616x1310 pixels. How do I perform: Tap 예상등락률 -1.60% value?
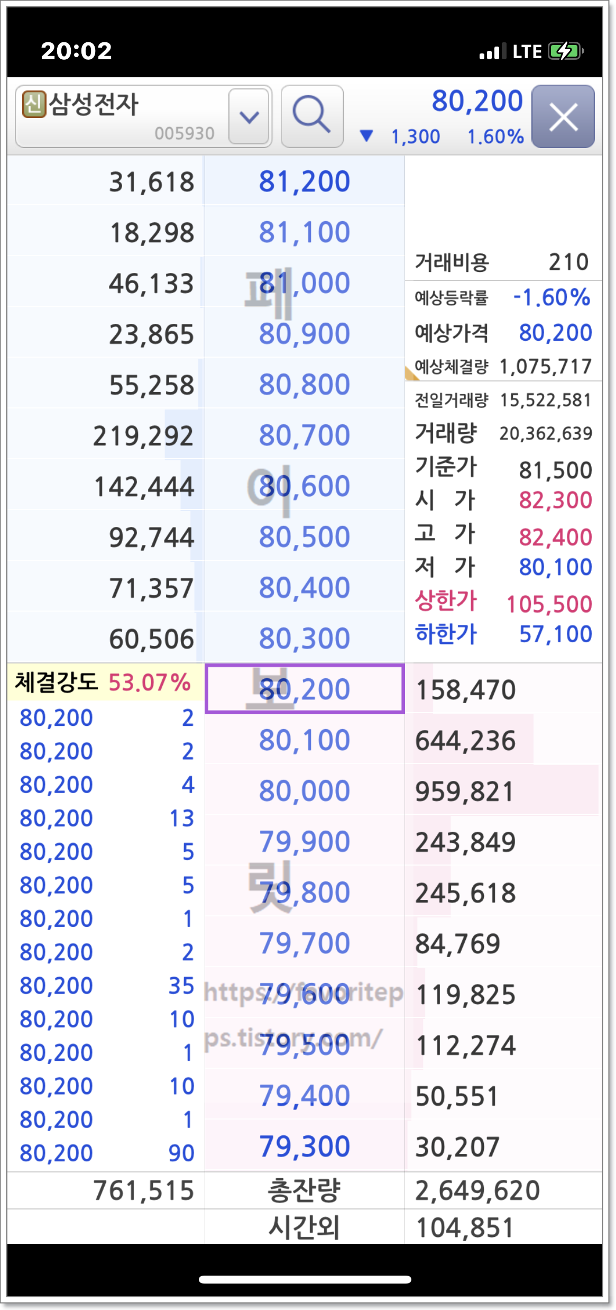coord(552,297)
